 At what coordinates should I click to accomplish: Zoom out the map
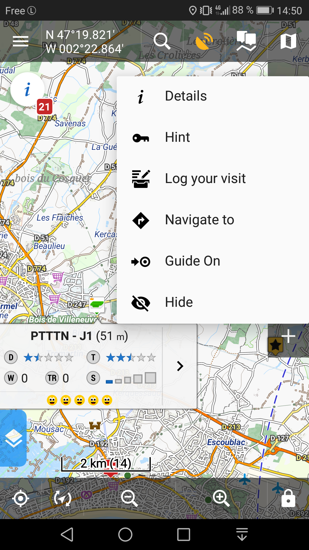click(129, 498)
